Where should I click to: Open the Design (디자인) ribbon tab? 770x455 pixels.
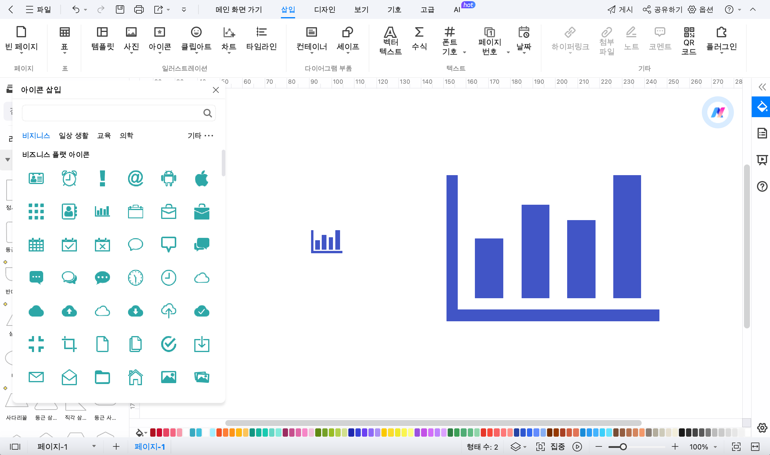tap(324, 9)
